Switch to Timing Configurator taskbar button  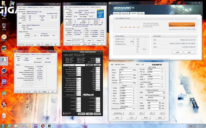pos(49,126)
